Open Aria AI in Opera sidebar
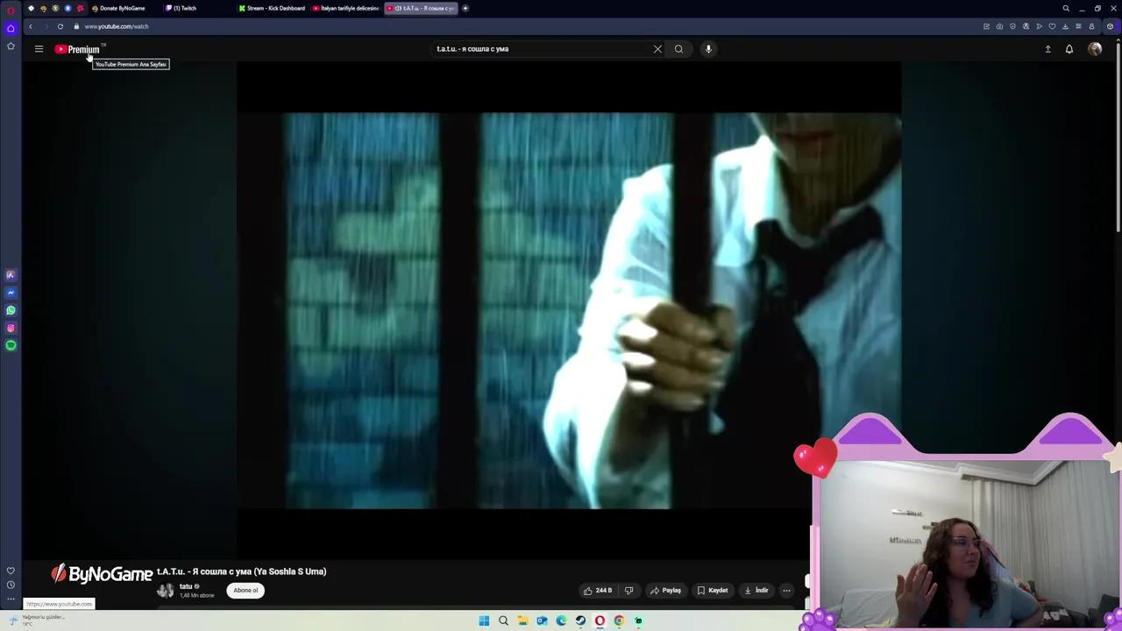Screen dimensions: 1122x631 tap(11, 275)
